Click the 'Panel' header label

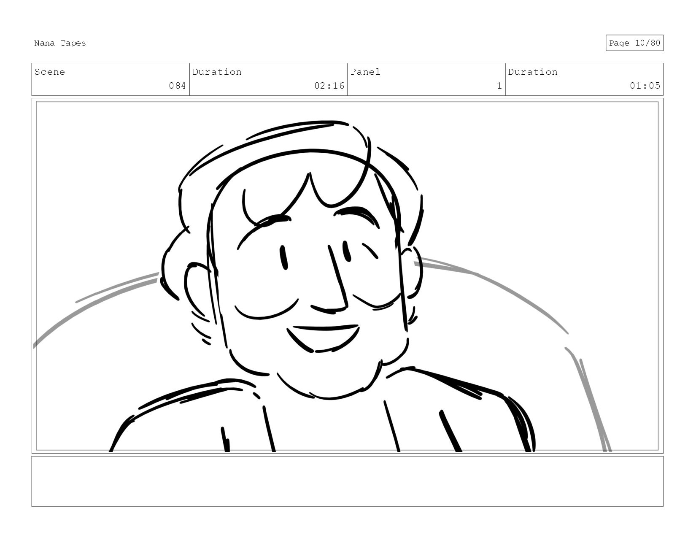click(x=365, y=72)
